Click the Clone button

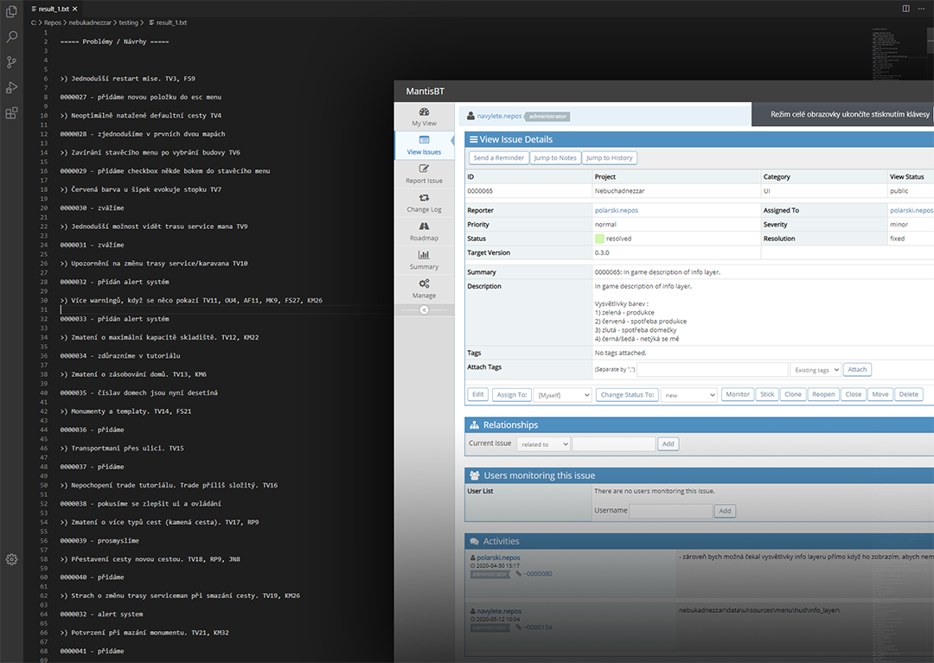[793, 394]
